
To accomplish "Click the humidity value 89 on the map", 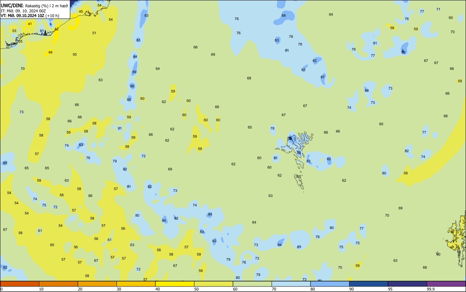I will coord(134,72).
